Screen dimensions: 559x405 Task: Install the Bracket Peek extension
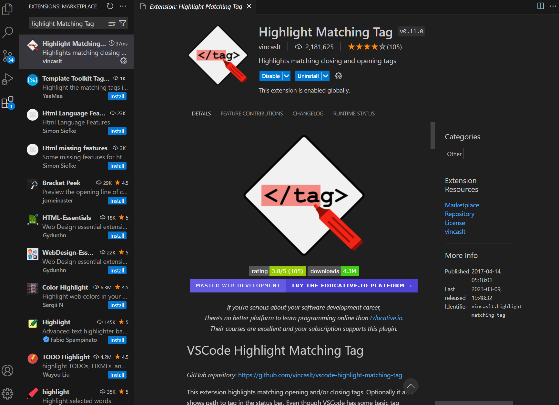tap(117, 201)
